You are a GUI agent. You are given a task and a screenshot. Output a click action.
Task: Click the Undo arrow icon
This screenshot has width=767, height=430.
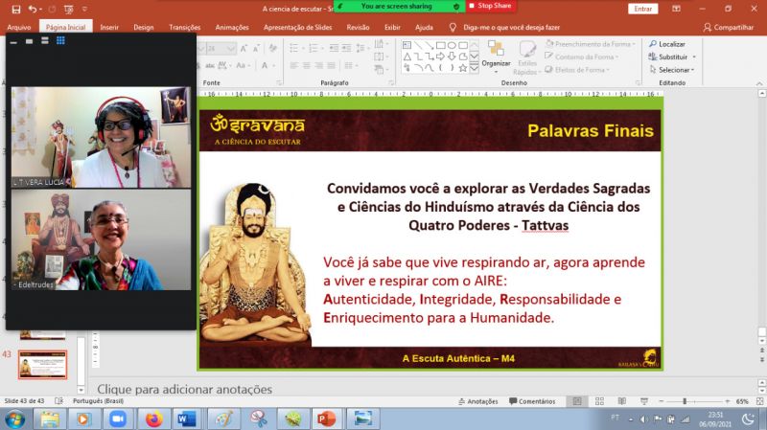coord(33,9)
